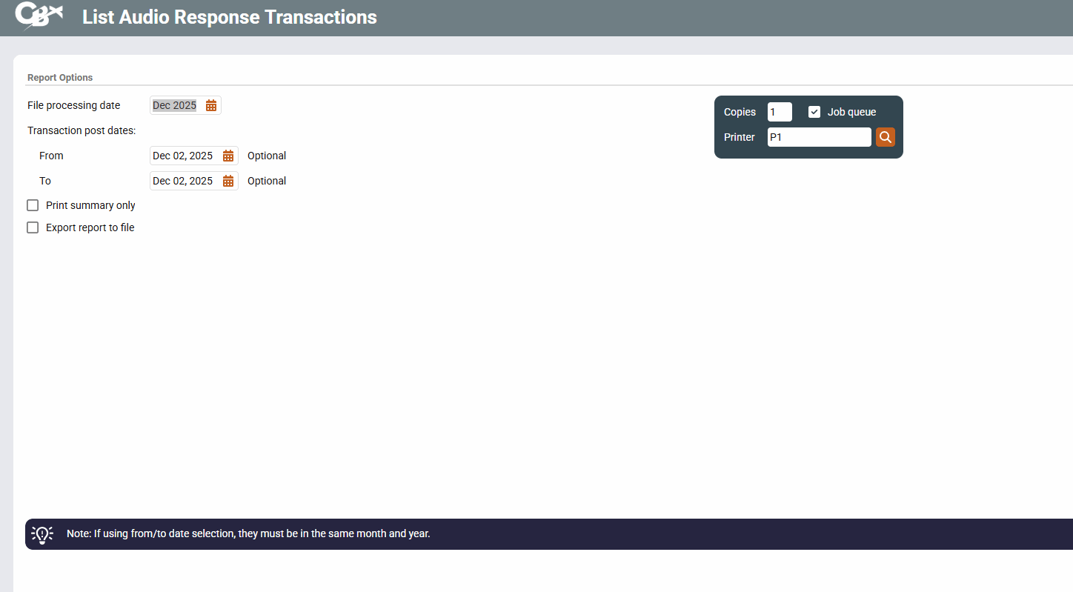Open the From date calendar picker

click(x=228, y=156)
